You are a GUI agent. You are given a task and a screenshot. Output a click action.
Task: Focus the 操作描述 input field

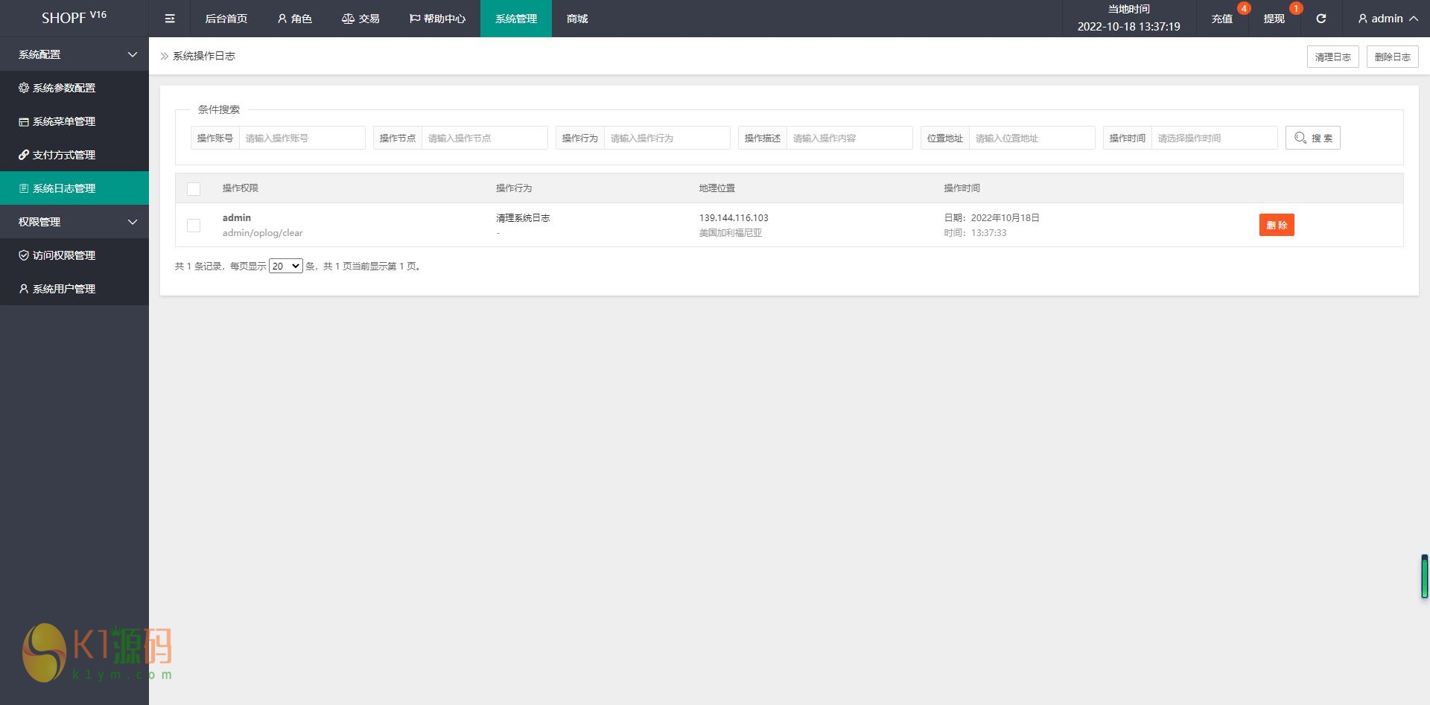click(850, 138)
